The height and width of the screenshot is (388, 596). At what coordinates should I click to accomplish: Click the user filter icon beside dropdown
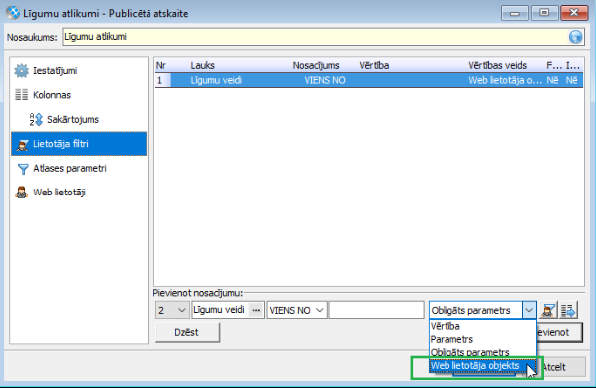pyautogui.click(x=548, y=310)
